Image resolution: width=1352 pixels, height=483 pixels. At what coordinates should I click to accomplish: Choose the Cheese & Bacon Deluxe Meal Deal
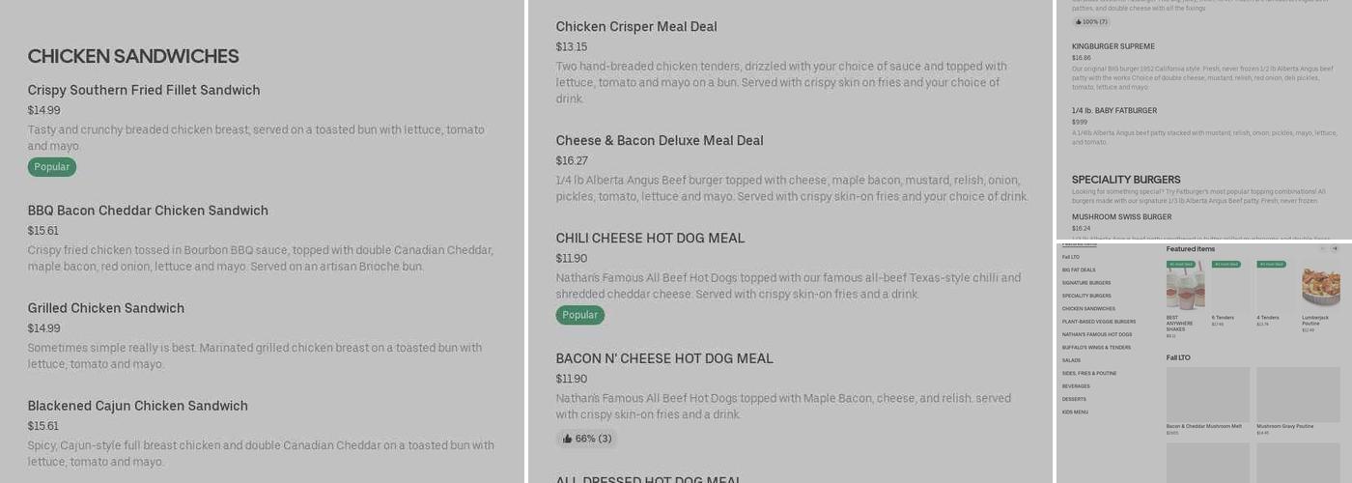point(660,141)
